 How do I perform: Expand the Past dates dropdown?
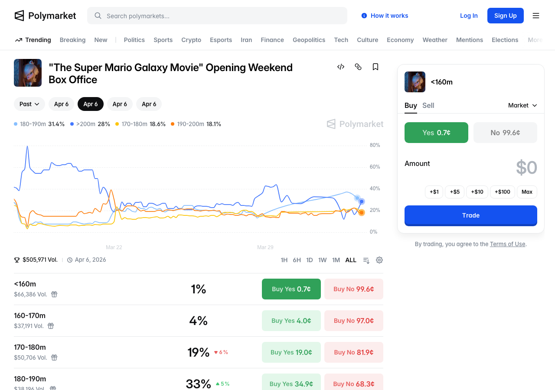(x=29, y=104)
